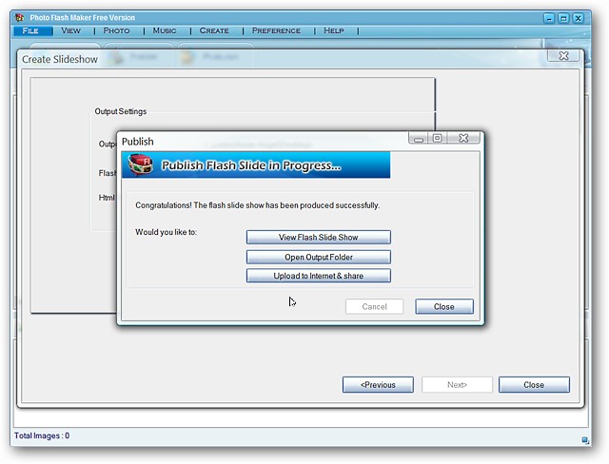Viewport: 609px width, 464px height.
Task: Close the Publish dialog with Close button
Action: (444, 306)
